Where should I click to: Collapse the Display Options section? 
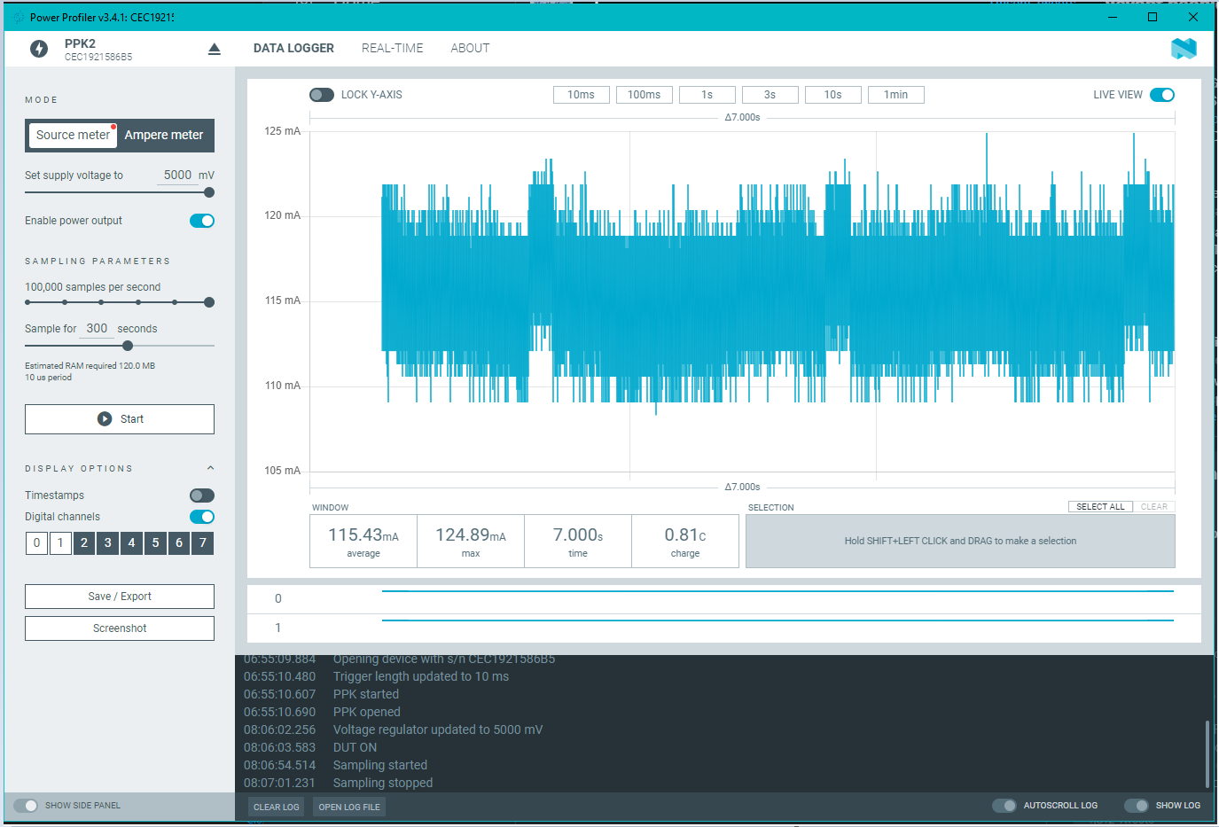click(x=210, y=468)
